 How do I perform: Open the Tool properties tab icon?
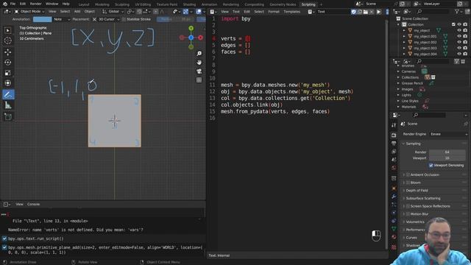click(x=394, y=125)
